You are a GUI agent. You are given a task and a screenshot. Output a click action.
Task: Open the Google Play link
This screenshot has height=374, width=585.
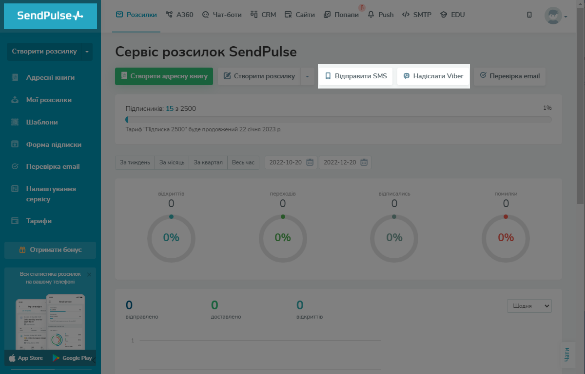click(x=73, y=358)
